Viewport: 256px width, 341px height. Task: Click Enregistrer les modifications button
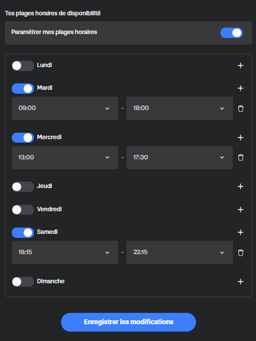click(128, 322)
